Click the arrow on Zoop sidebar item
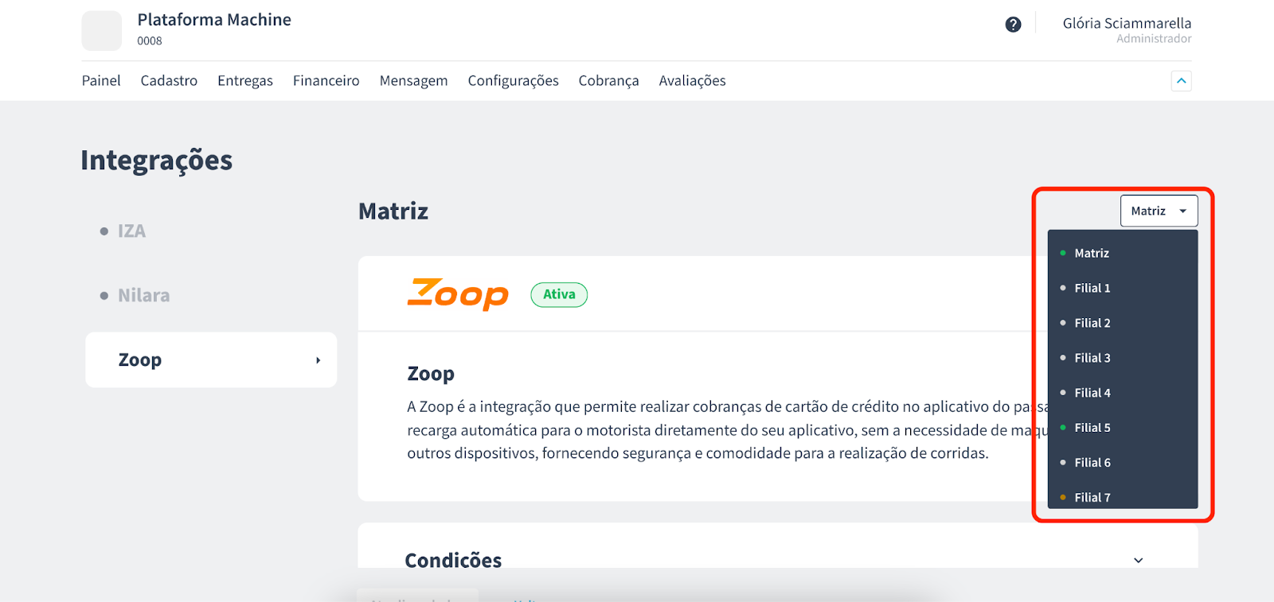The height and width of the screenshot is (602, 1274). (x=318, y=360)
